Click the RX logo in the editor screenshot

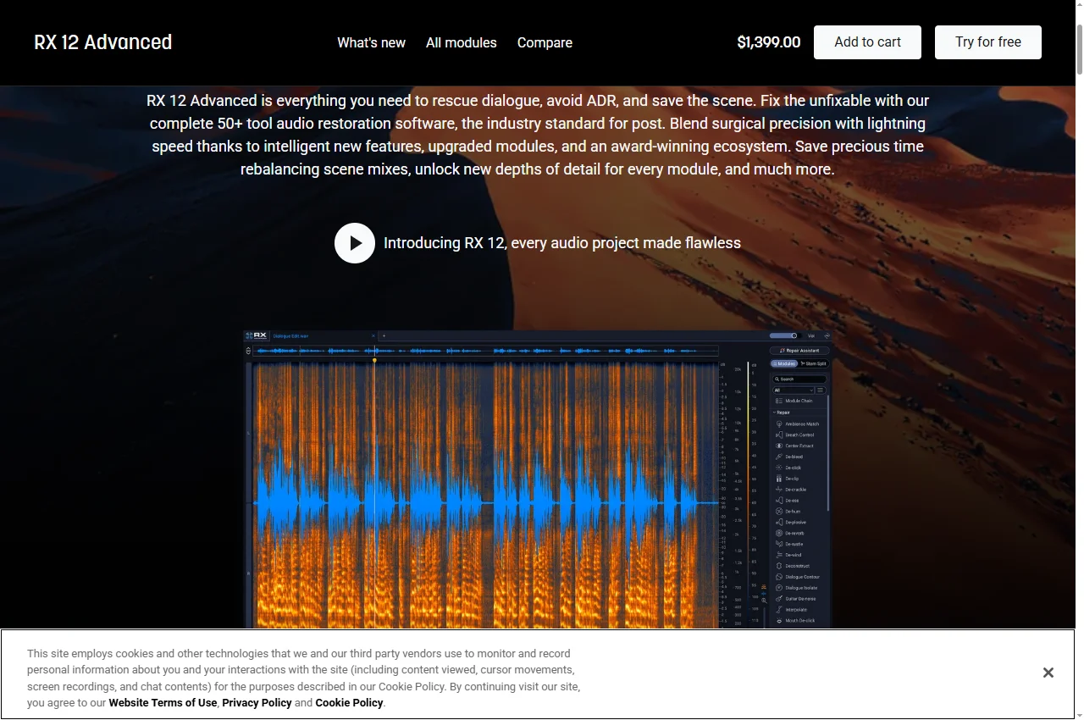257,335
